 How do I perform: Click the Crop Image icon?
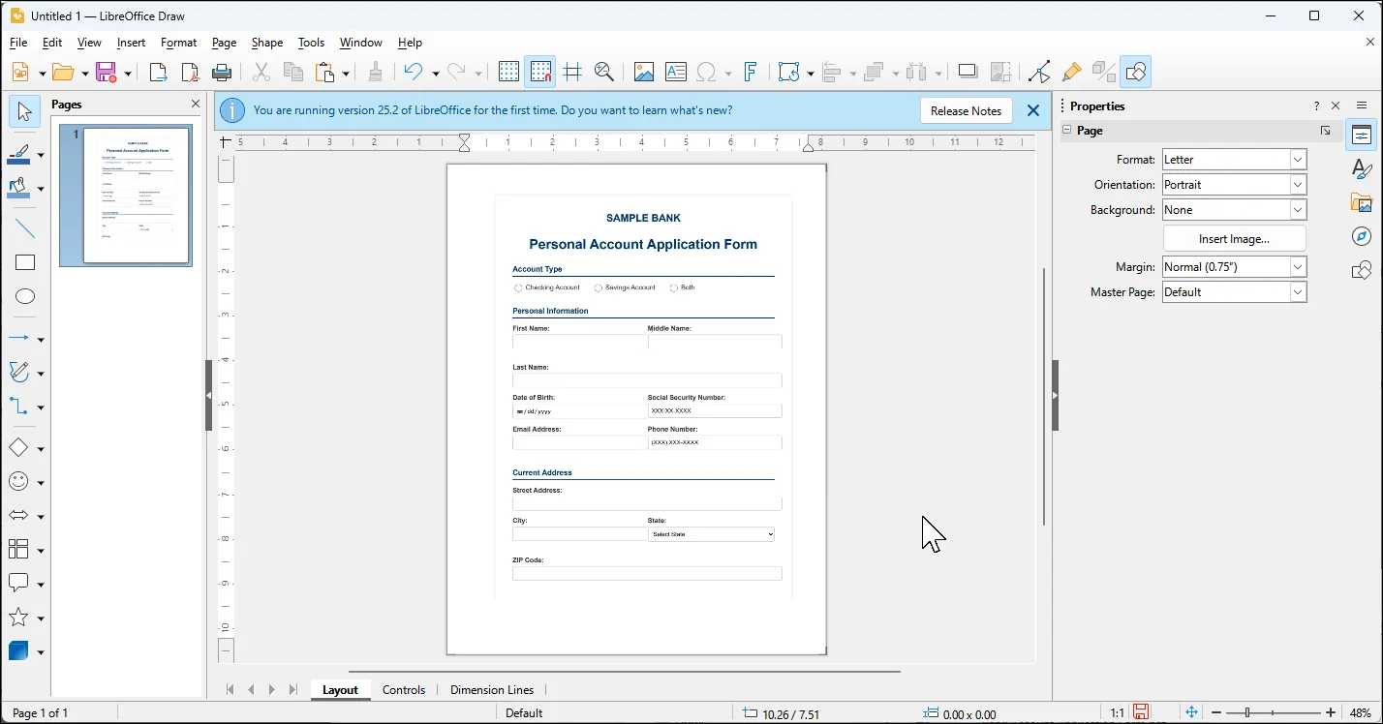click(1000, 72)
